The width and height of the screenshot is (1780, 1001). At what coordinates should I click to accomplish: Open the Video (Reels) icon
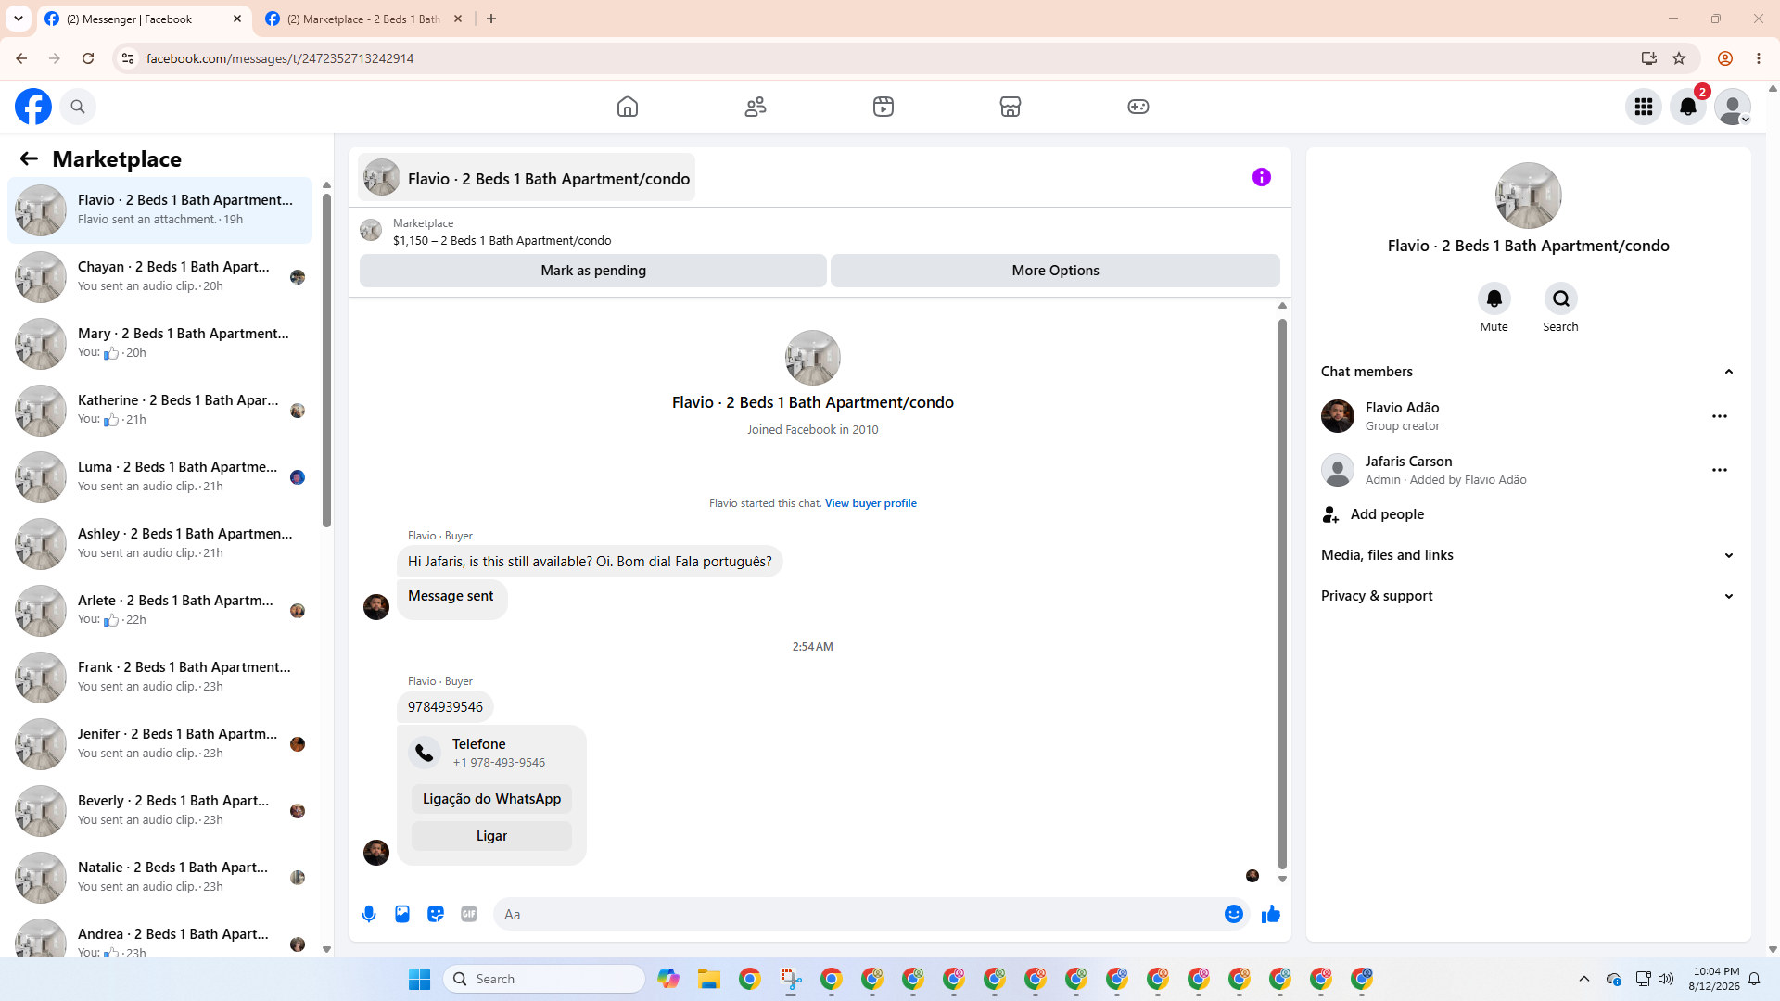(x=884, y=107)
